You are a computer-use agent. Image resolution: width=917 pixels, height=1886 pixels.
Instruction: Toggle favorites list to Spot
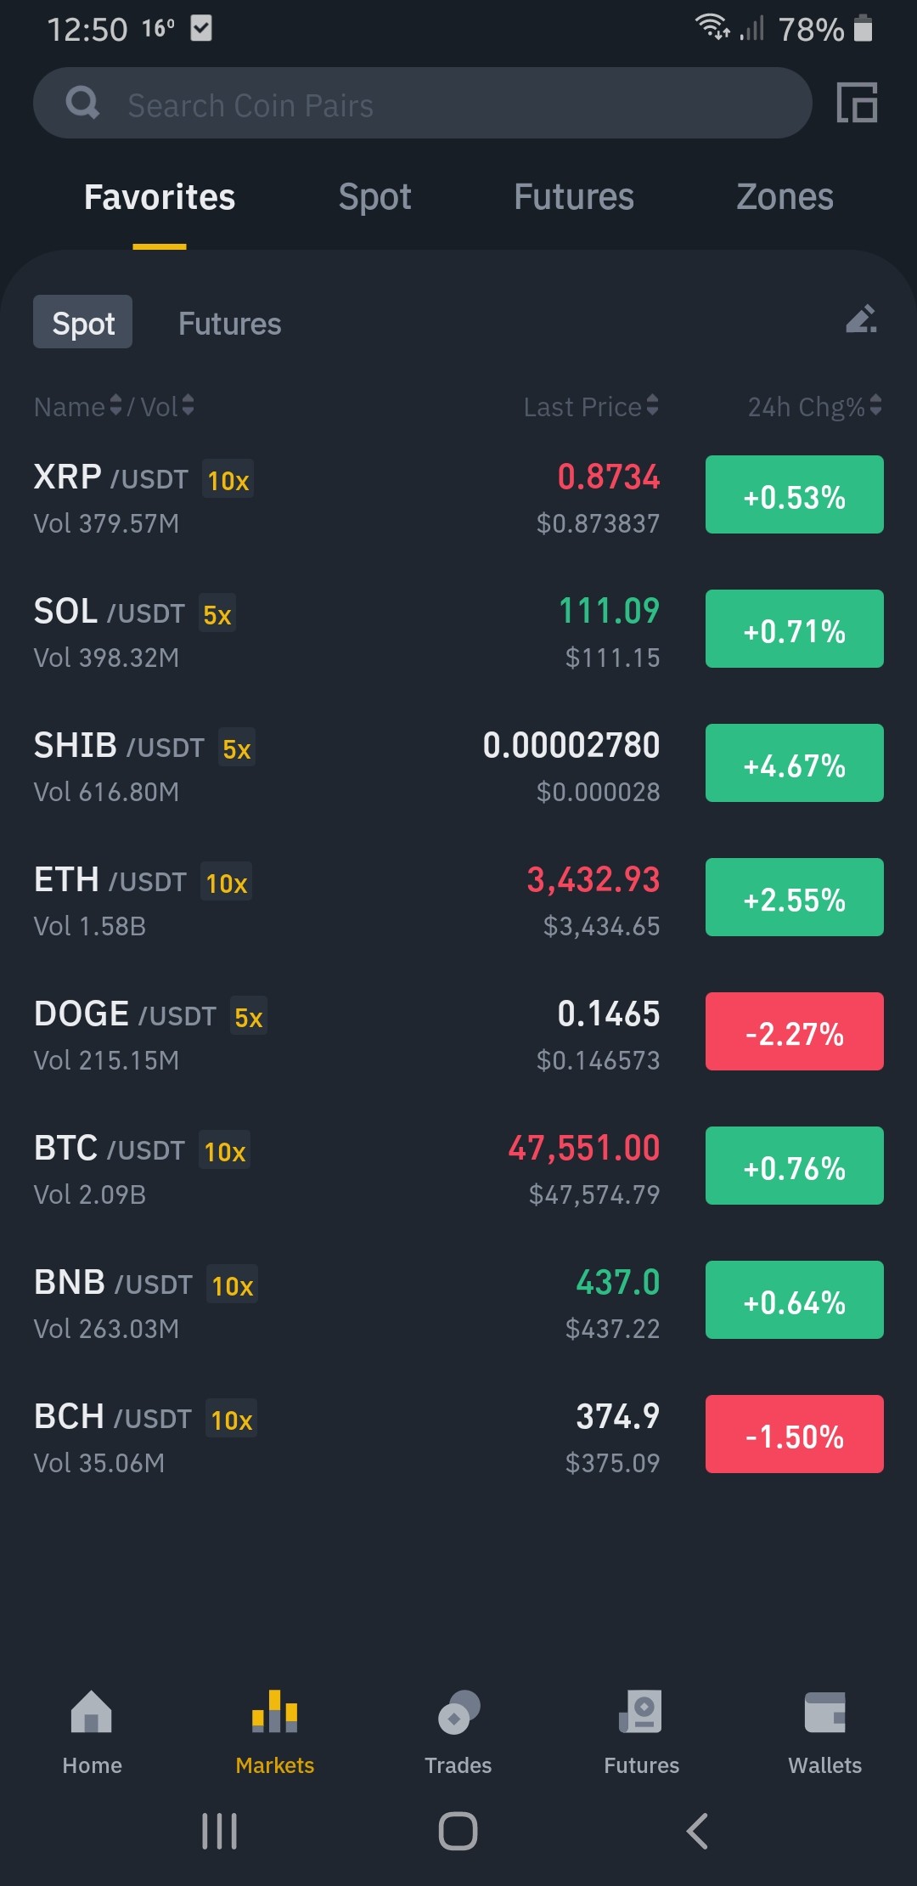tap(82, 322)
